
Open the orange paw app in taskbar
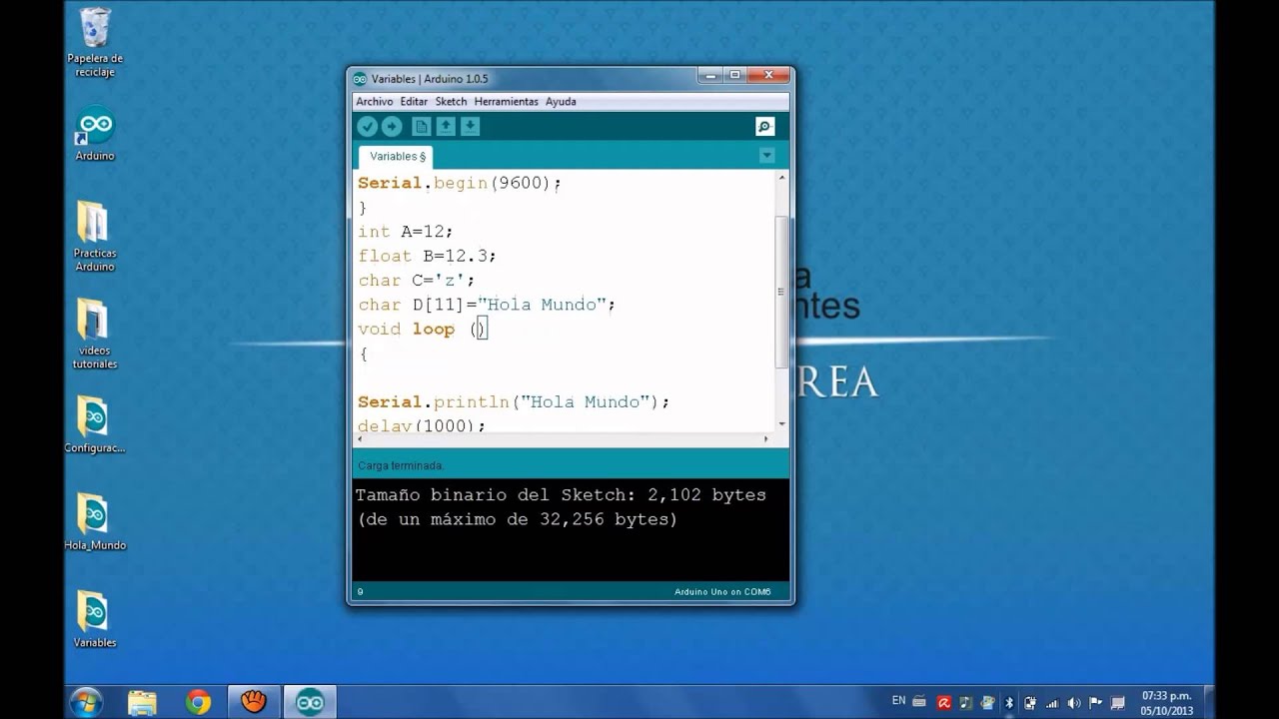254,703
